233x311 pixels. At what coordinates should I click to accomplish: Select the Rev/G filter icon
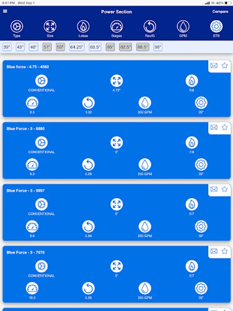point(150,26)
